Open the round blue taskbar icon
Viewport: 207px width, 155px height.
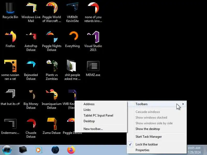click(x=55, y=150)
